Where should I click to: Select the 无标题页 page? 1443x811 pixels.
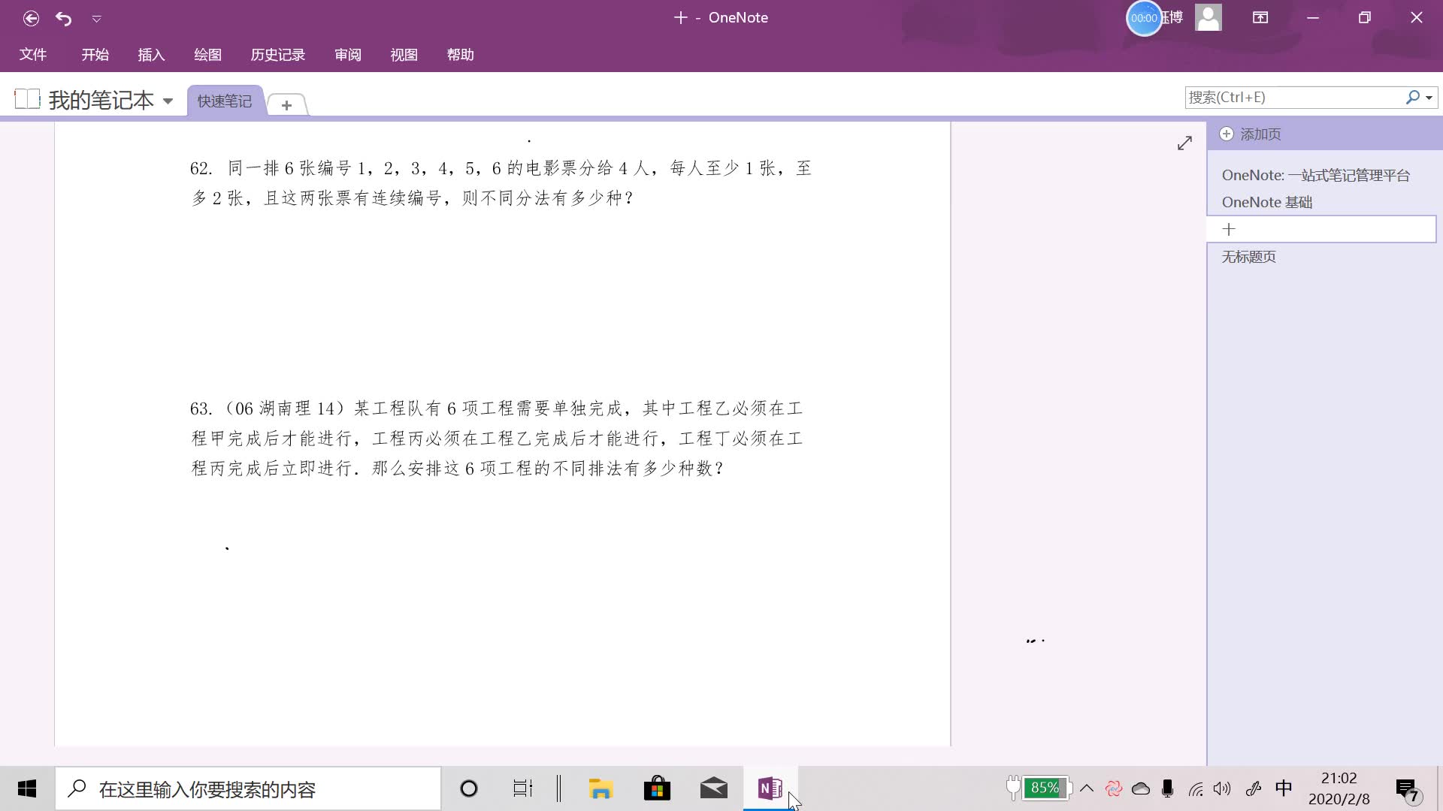(1248, 257)
